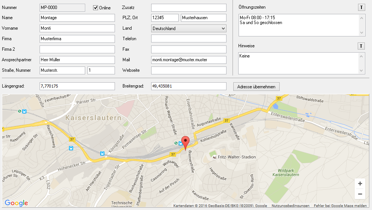Click the Fritz-Walter-Stadion map marker
Viewport: 372px width, 210px height.
click(x=214, y=157)
